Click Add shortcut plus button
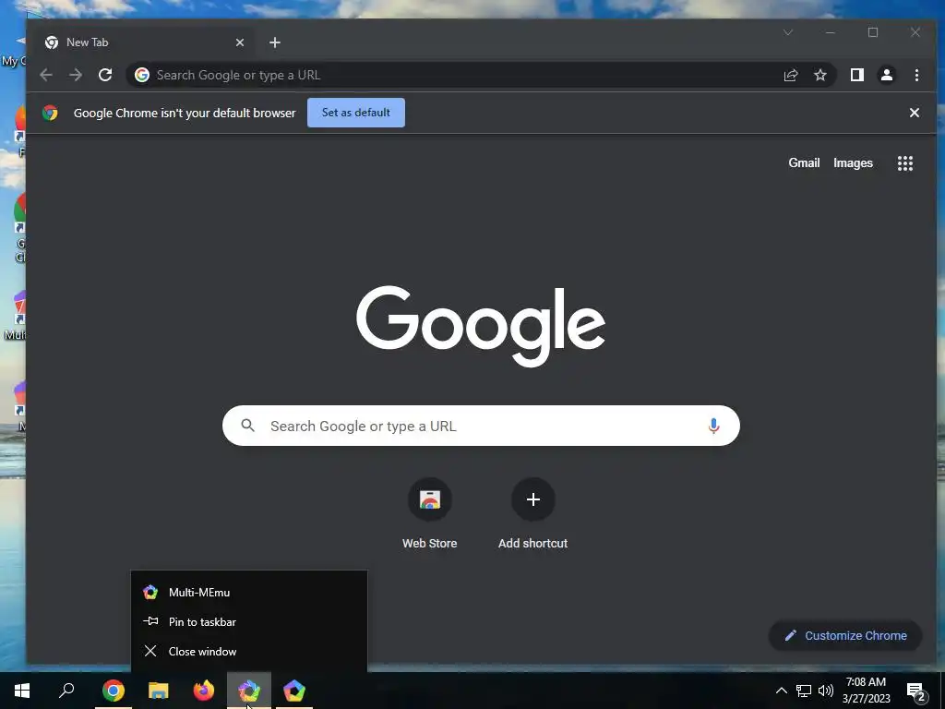Screen dimensions: 945x709 pyautogui.click(x=532, y=499)
